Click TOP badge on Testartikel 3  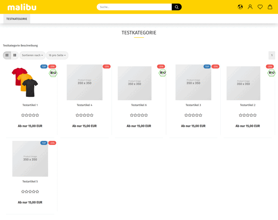[207, 67]
